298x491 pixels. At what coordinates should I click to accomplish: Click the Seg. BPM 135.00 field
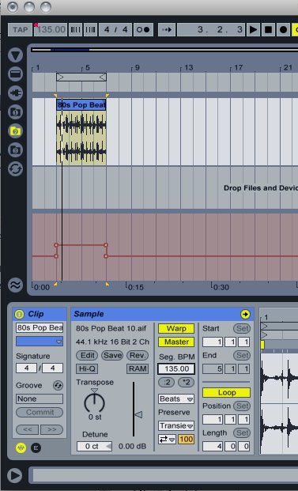pyautogui.click(x=176, y=368)
